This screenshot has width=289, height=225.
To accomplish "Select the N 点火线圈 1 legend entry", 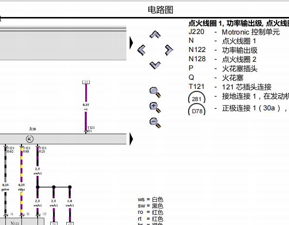I will tap(222, 41).
